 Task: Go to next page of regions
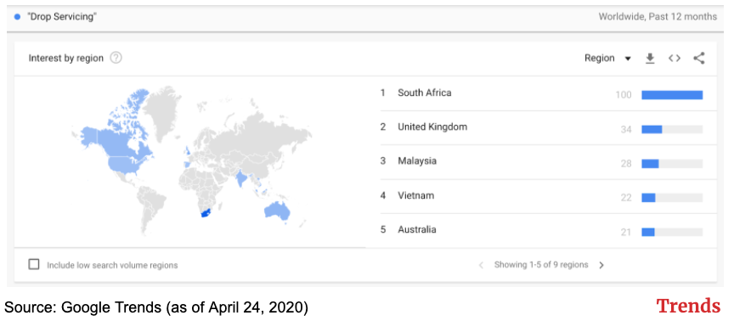pos(601,265)
